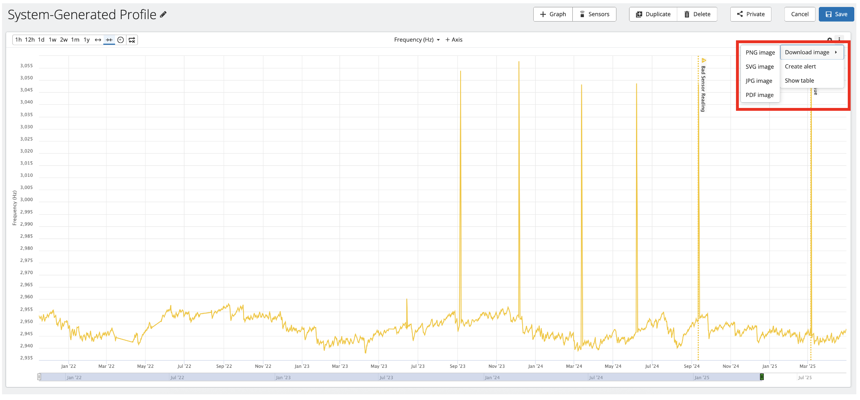This screenshot has height=400, width=860.
Task: Open the clock time picker icon
Action: (120, 40)
